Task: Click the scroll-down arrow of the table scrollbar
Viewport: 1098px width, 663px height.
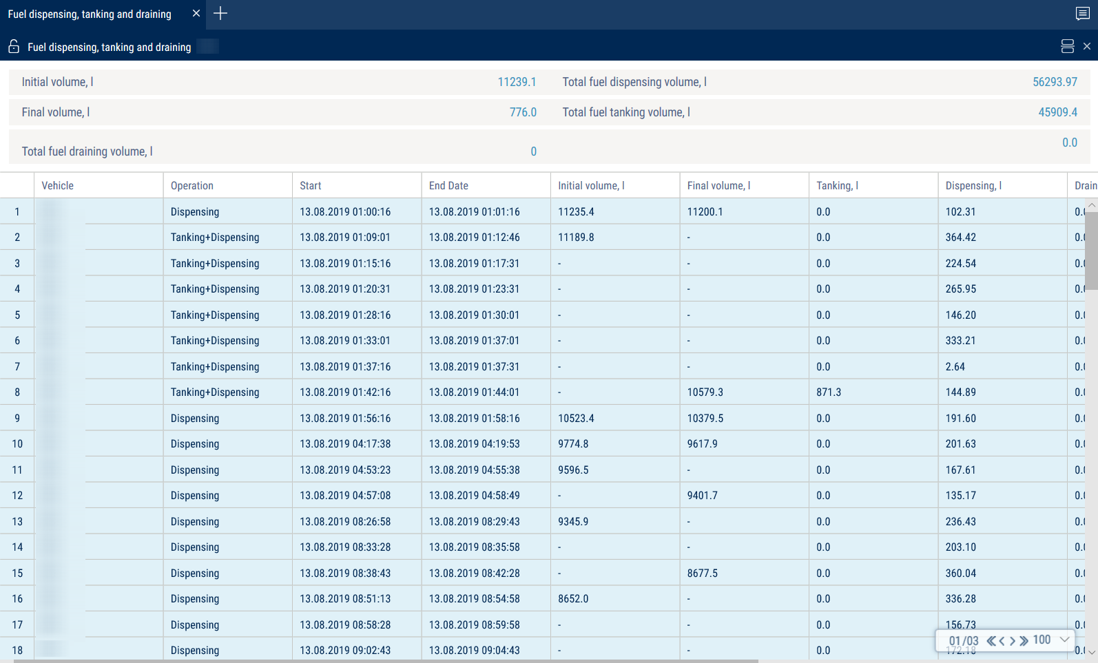Action: (1092, 651)
